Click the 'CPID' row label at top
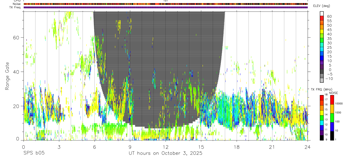346x159 pixels. tap(17, 1)
